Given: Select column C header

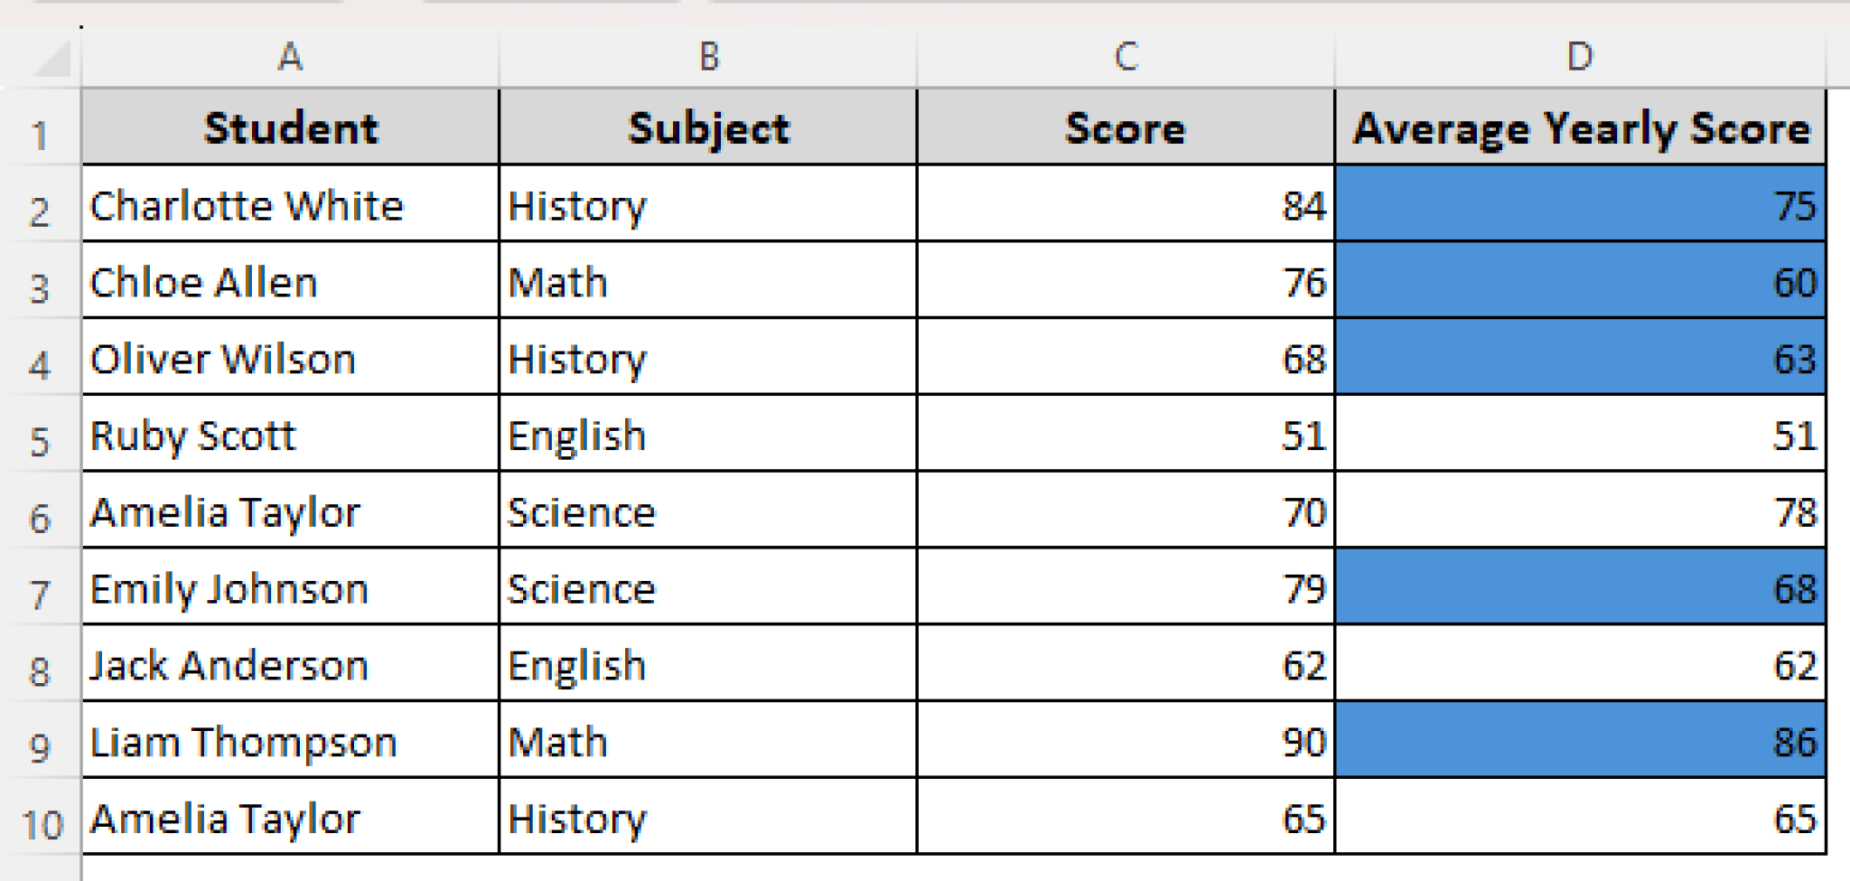Looking at the screenshot, I should pos(1123,58).
